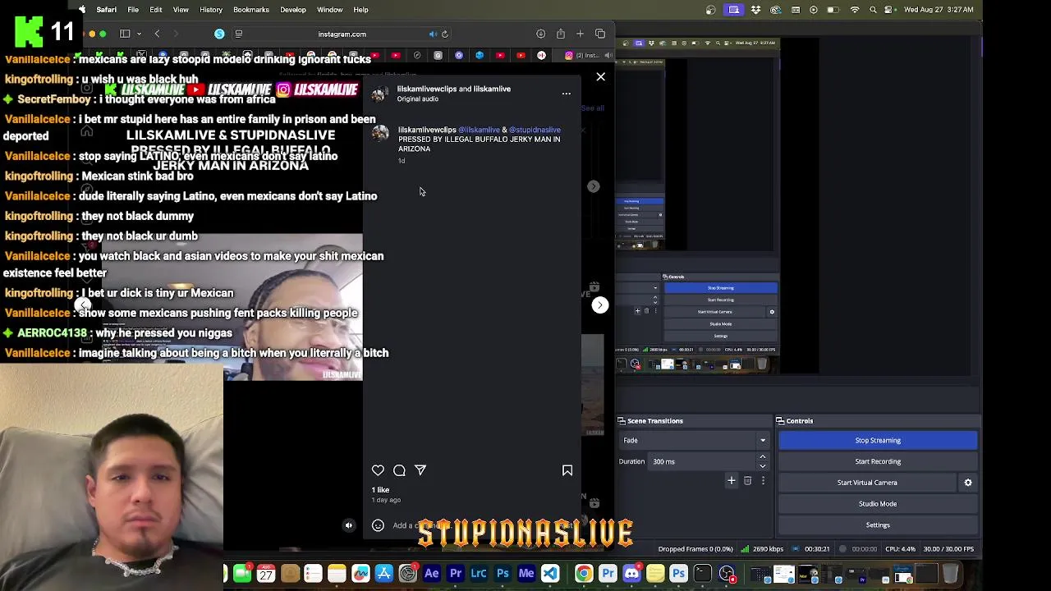This screenshot has width=1051, height=591.
Task: Open transition properties three-dot menu
Action: [763, 481]
